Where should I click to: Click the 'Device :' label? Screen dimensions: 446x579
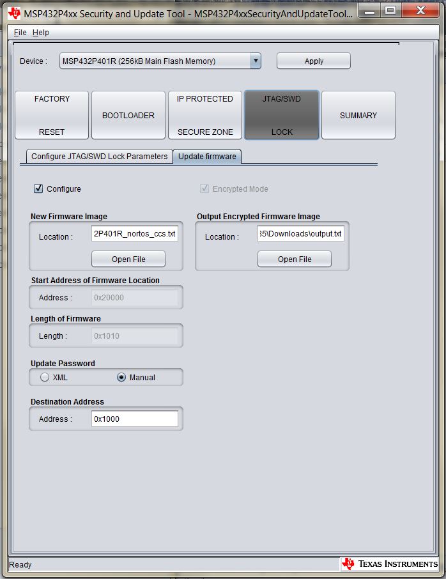tap(34, 61)
